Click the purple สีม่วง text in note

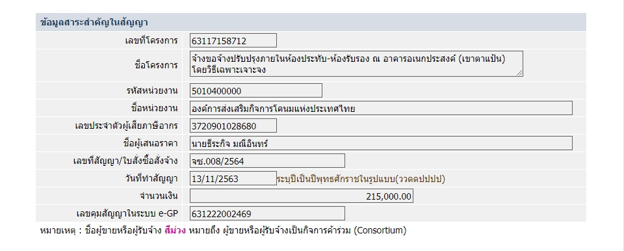[175, 231]
